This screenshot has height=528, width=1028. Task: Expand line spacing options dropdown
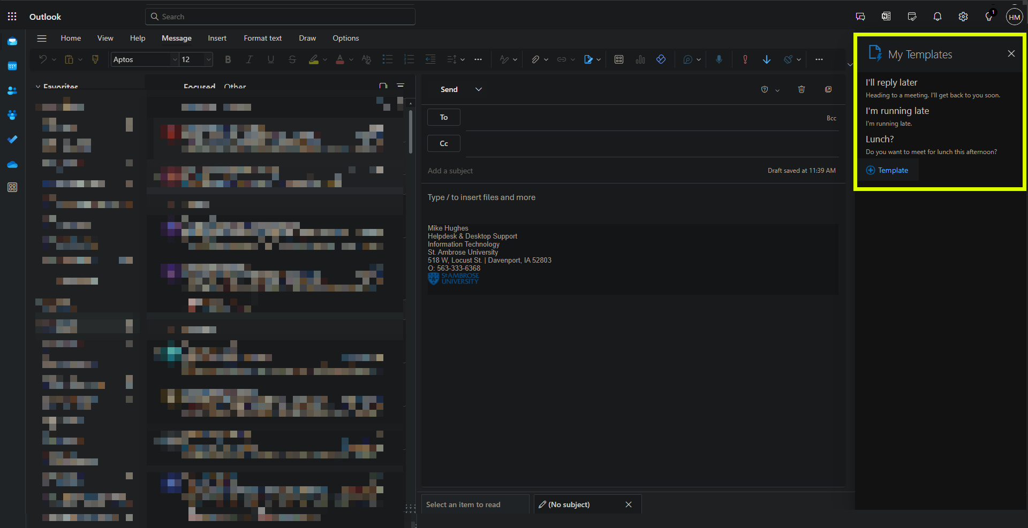463,59
